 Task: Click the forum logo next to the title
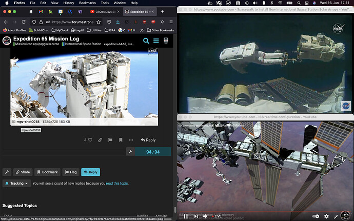coord(7,41)
